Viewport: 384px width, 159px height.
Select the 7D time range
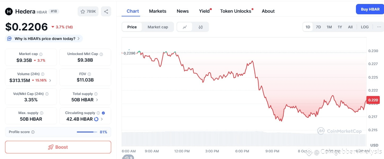click(x=318, y=27)
